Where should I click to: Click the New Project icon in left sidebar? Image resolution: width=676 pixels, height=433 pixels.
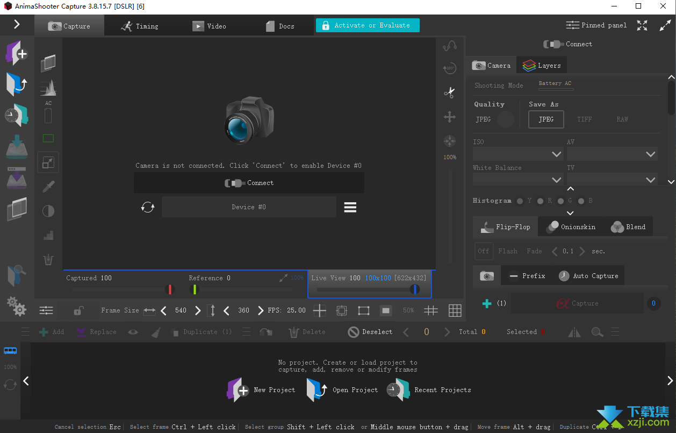(x=16, y=53)
